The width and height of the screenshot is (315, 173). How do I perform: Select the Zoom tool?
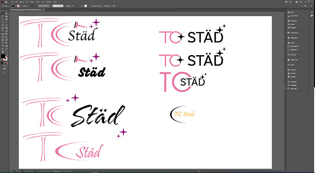pos(7,52)
